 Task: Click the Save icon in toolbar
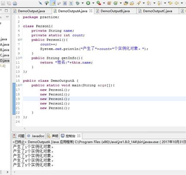(x=3, y=3)
